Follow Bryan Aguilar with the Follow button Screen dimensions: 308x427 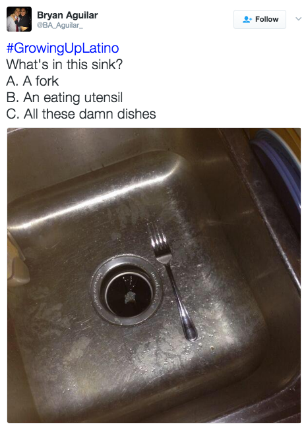pyautogui.click(x=260, y=19)
